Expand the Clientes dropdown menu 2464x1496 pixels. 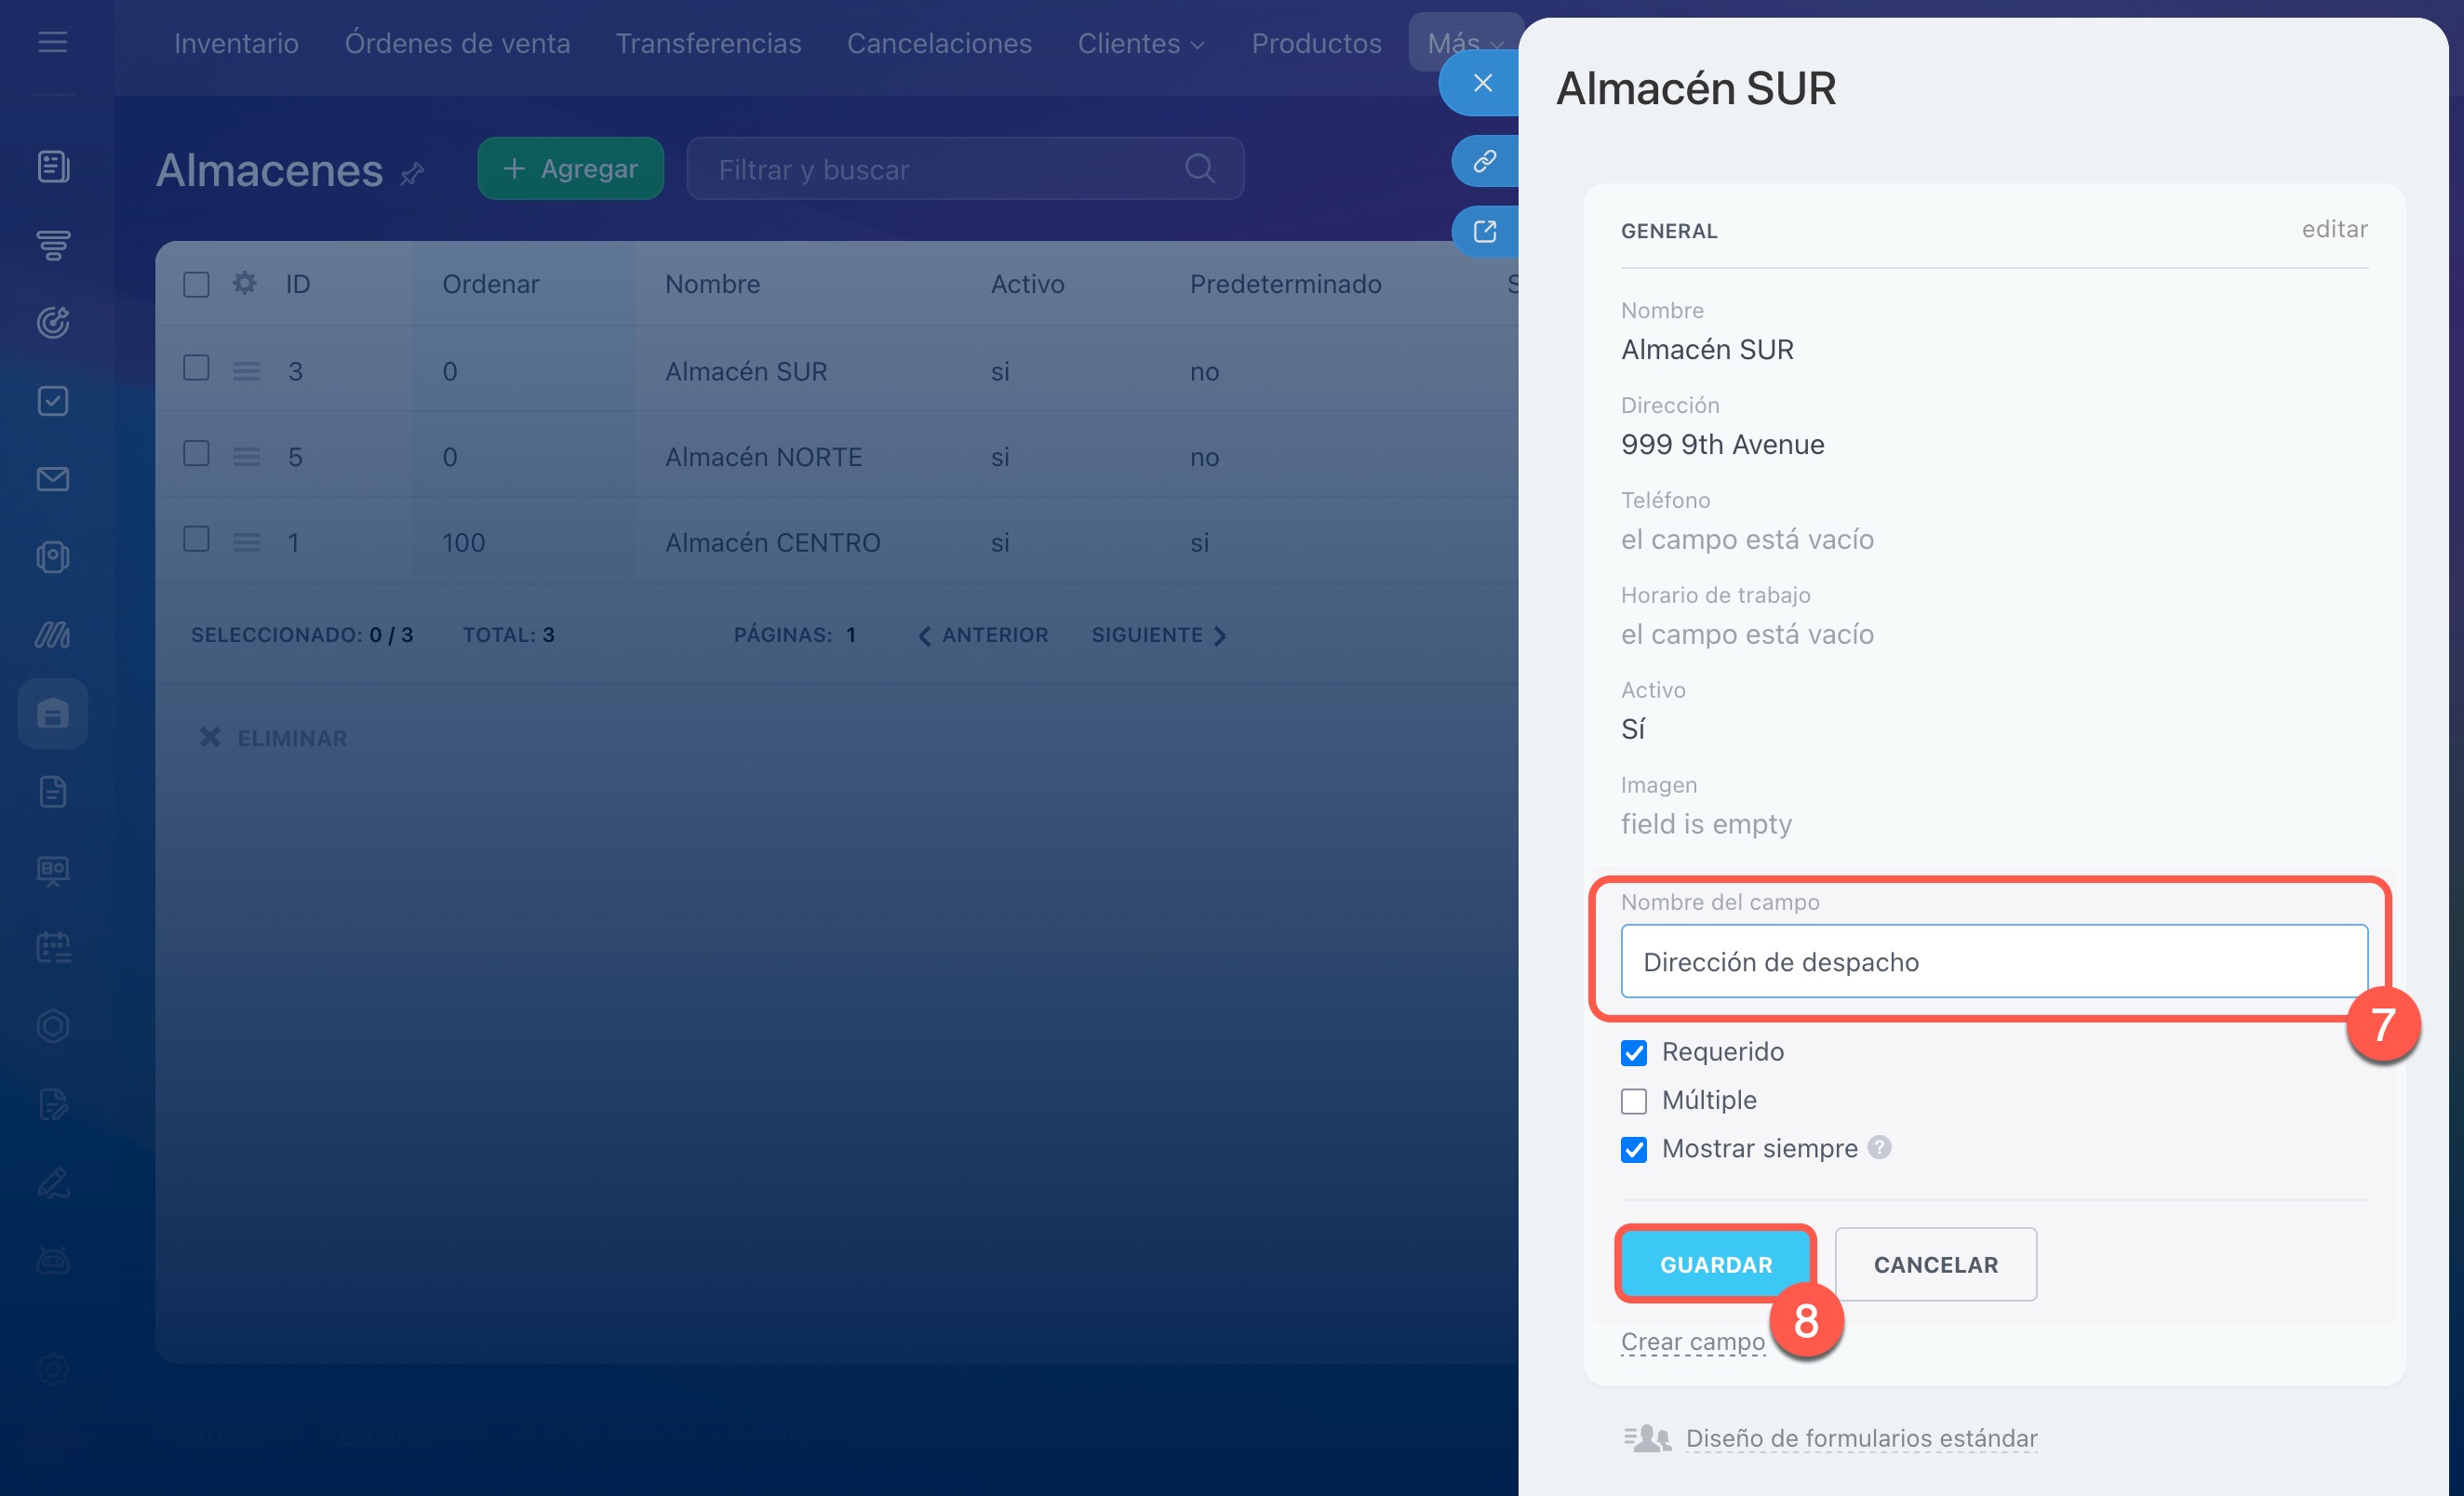click(1140, 43)
